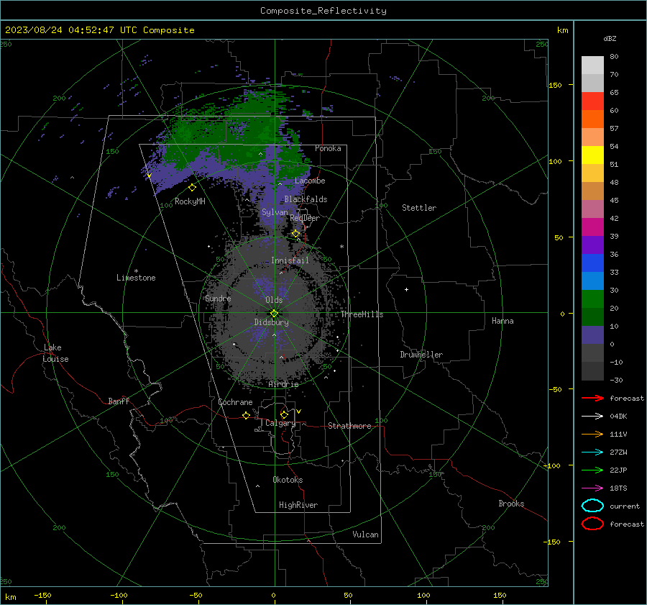Click the current legend label

625,506
